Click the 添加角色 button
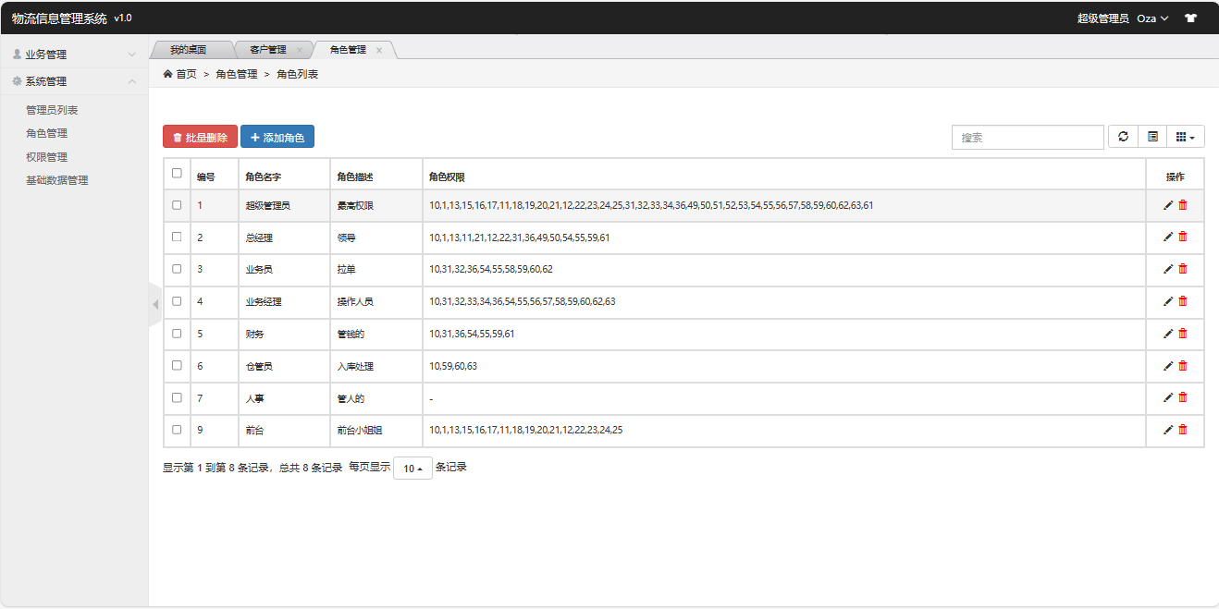 277,137
